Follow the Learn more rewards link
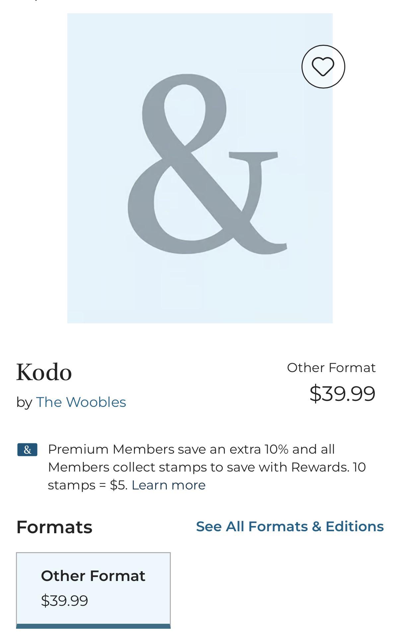 pyautogui.click(x=168, y=485)
